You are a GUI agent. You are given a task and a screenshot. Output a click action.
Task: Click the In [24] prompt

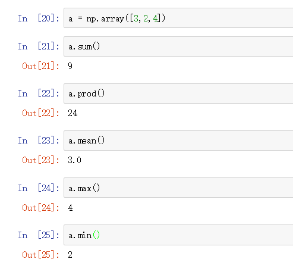coord(39,188)
